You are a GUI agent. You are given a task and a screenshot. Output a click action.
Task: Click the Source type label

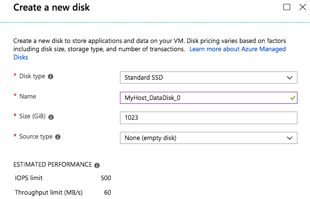(36, 137)
